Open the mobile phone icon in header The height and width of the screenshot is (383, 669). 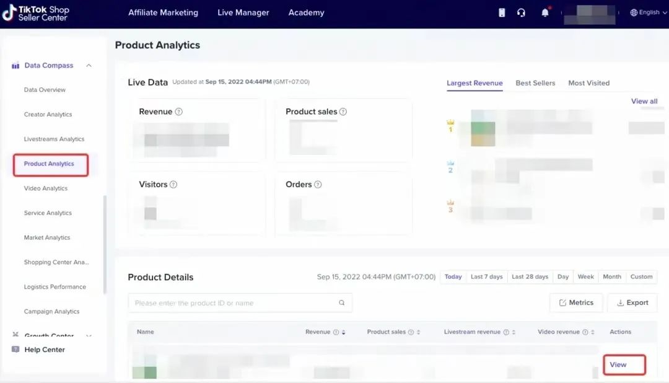coord(502,12)
